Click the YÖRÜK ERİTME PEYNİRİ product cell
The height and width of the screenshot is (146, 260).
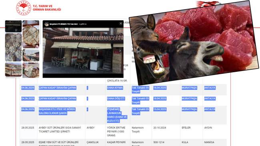116,132
